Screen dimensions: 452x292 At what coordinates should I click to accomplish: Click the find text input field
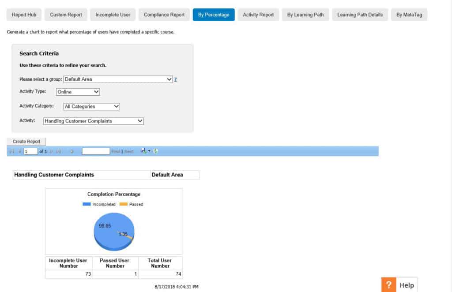click(96, 151)
